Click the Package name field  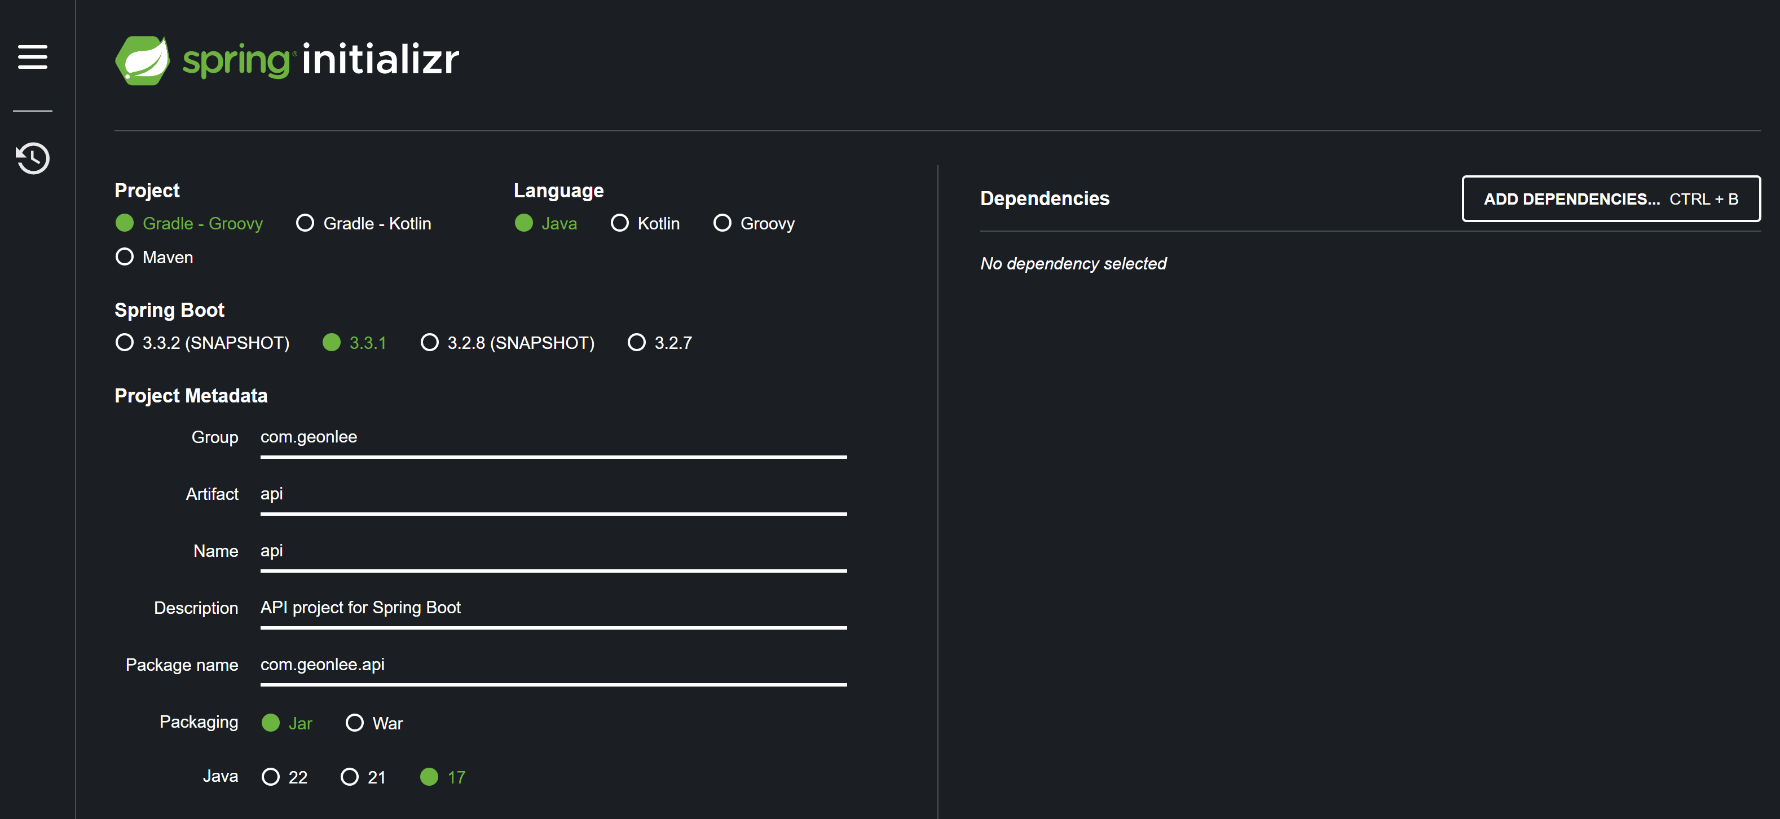(x=553, y=665)
